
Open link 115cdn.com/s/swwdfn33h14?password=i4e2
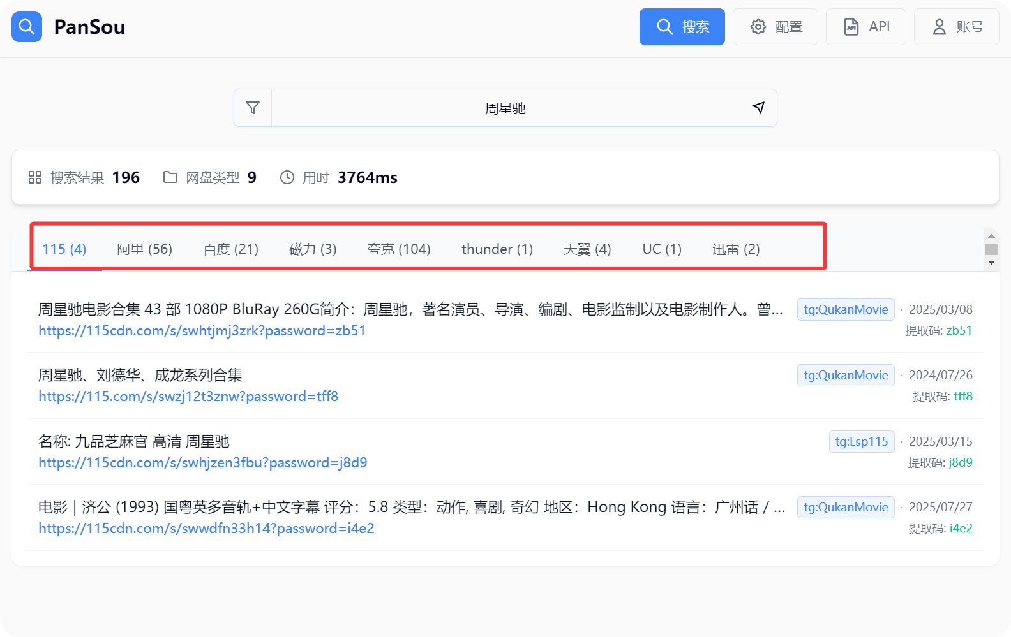click(x=206, y=528)
